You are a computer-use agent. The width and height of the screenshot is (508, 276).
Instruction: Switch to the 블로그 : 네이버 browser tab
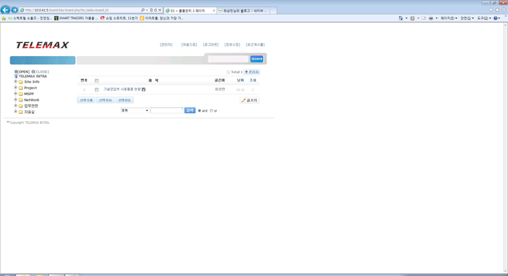click(x=243, y=11)
